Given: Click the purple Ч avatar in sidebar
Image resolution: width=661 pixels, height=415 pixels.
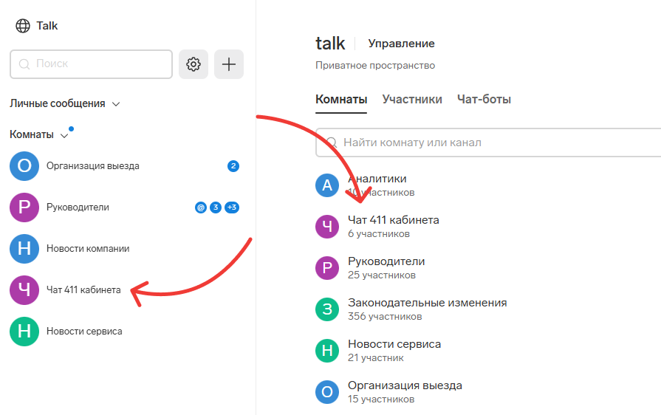Looking at the screenshot, I should [x=24, y=290].
